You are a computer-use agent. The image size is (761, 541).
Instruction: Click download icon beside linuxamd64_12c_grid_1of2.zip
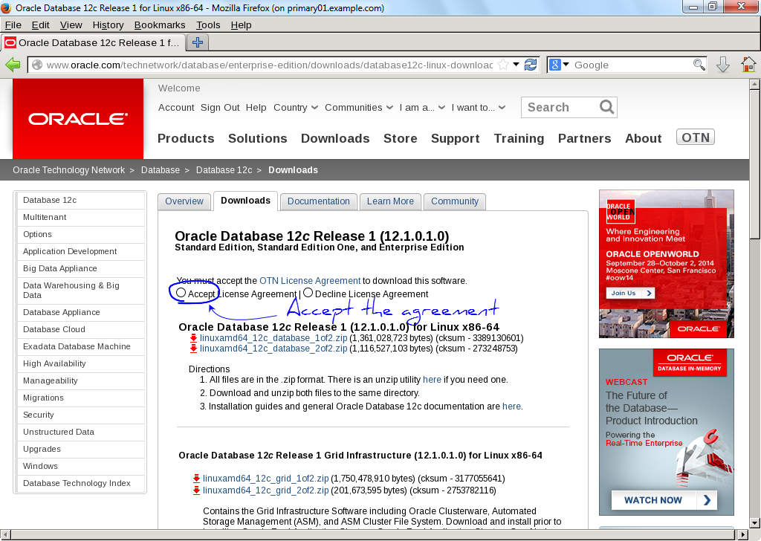point(196,479)
